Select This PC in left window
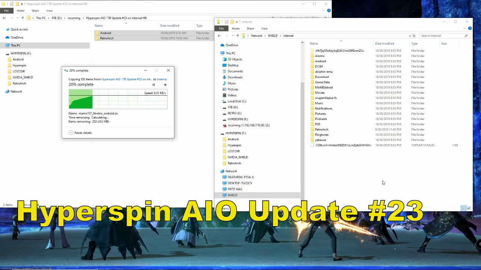 [15, 45]
